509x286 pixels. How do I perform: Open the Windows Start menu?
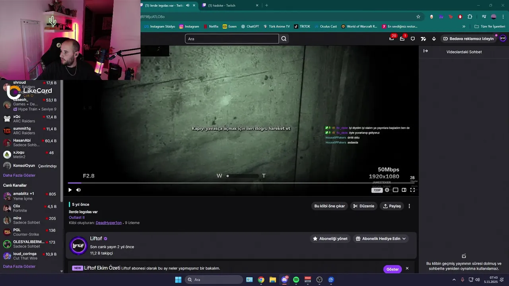pos(178,280)
